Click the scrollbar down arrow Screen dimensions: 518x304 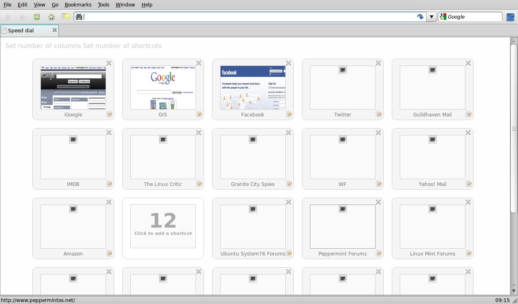point(514,291)
